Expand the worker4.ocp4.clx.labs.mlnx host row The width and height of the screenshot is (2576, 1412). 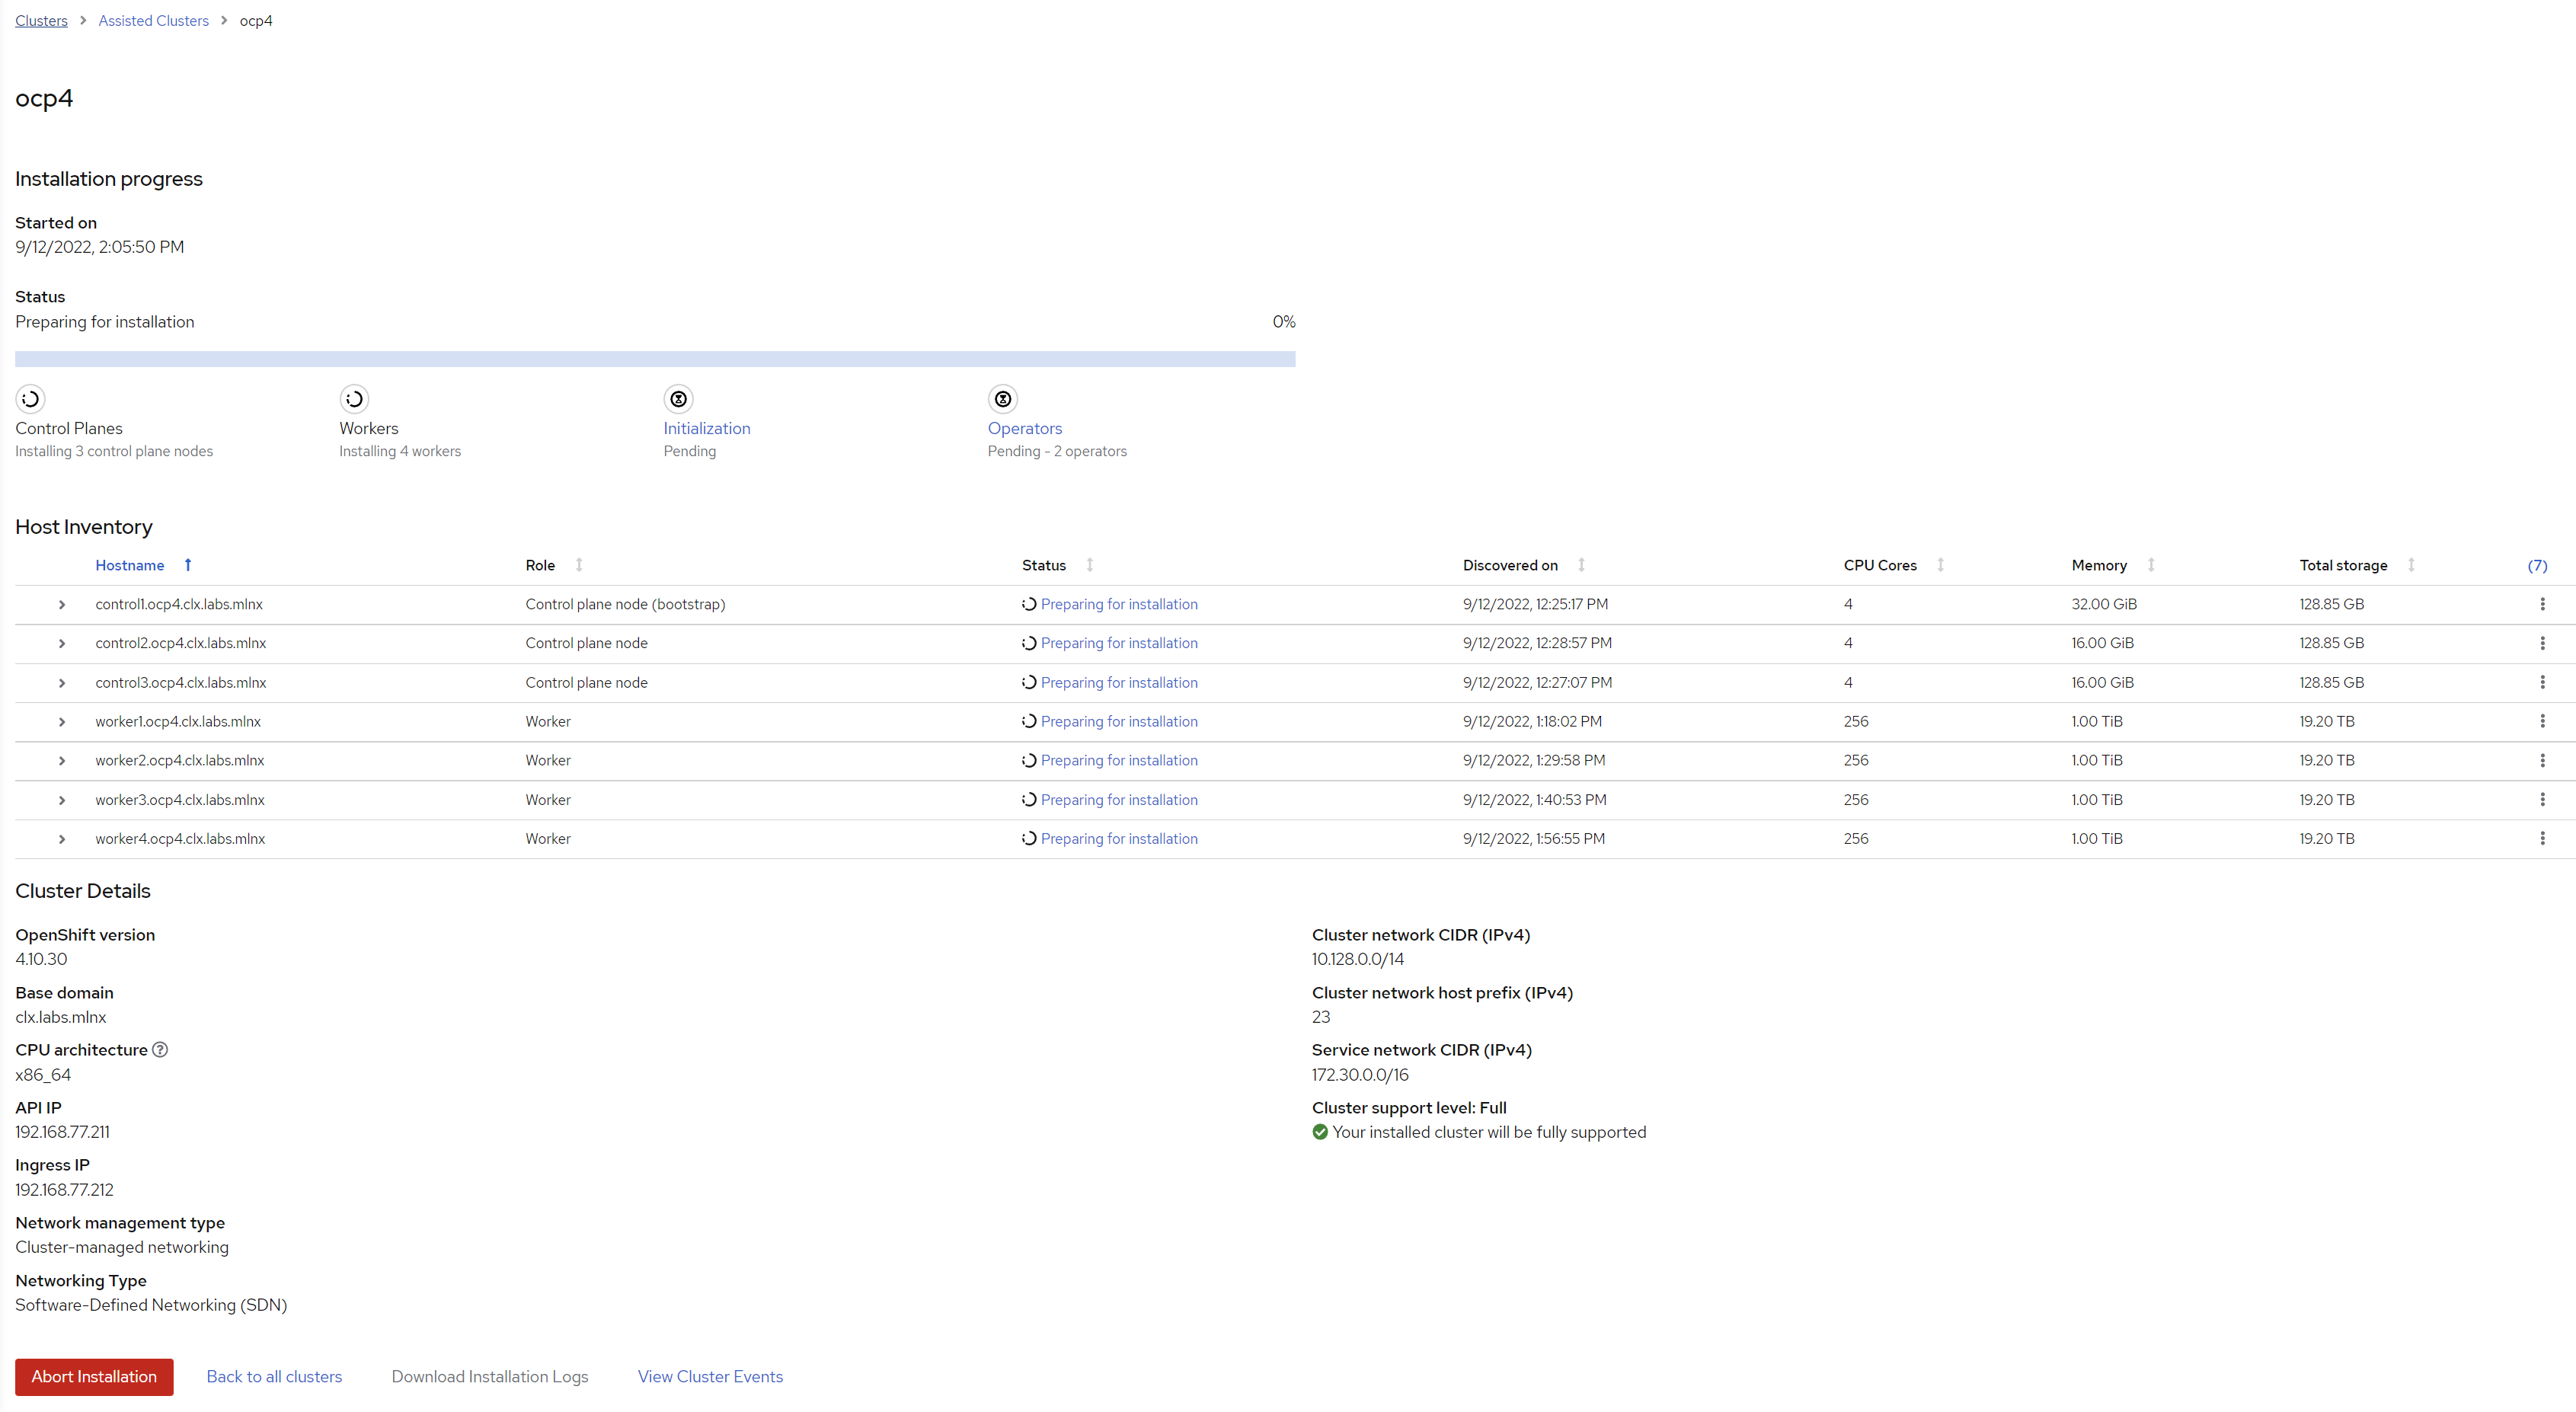click(x=62, y=838)
